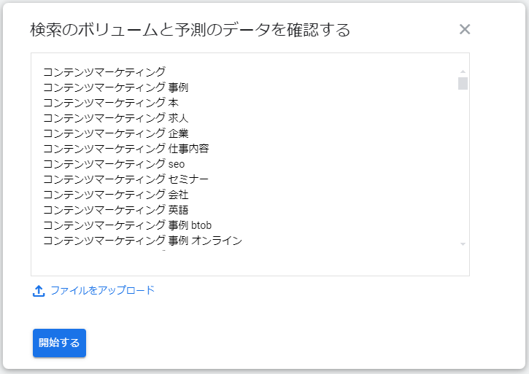Click the keyword list scrollbar thumb

coord(463,82)
